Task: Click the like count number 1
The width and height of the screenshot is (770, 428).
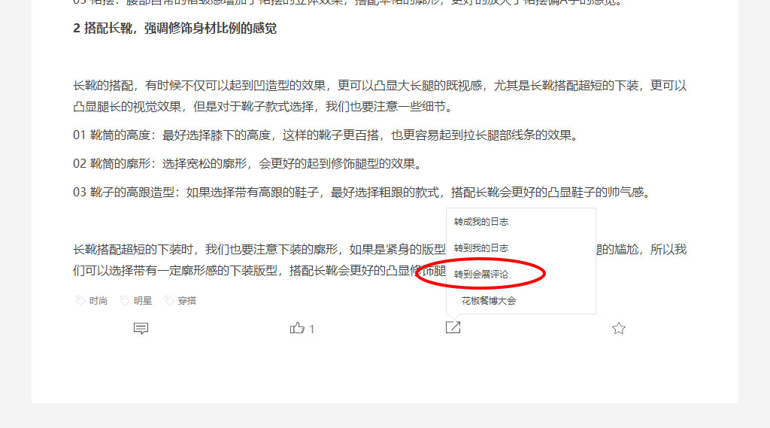Action: (x=312, y=329)
